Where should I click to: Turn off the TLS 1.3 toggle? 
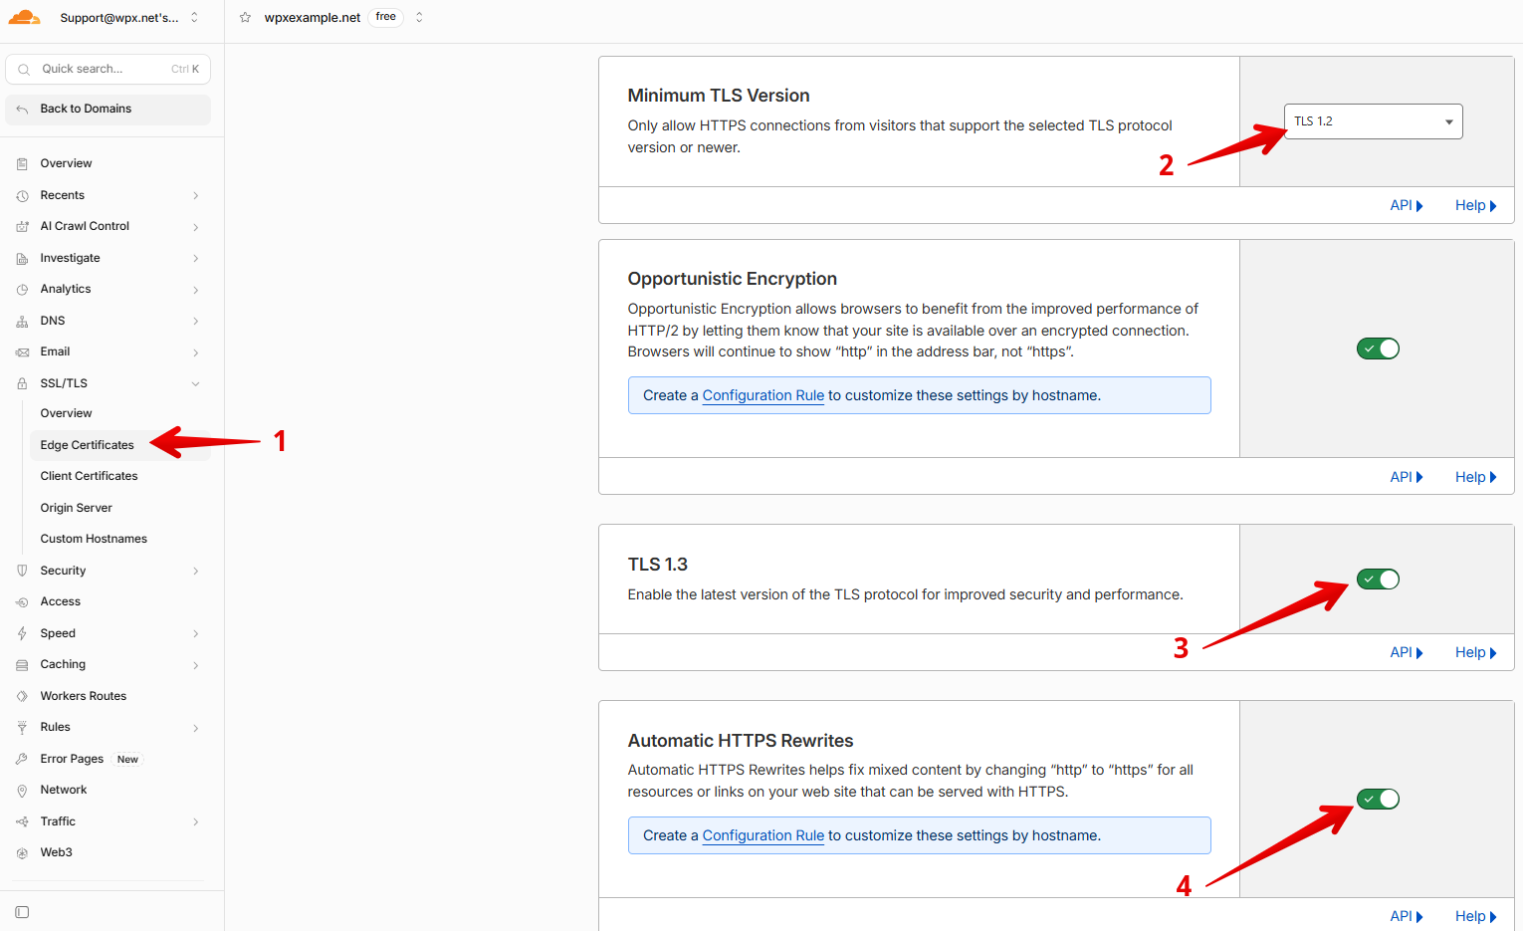(x=1378, y=580)
